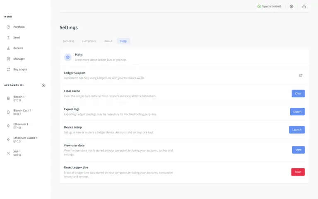Click the Synchronized status indicator
The height and width of the screenshot is (199, 318).
tap(269, 7)
